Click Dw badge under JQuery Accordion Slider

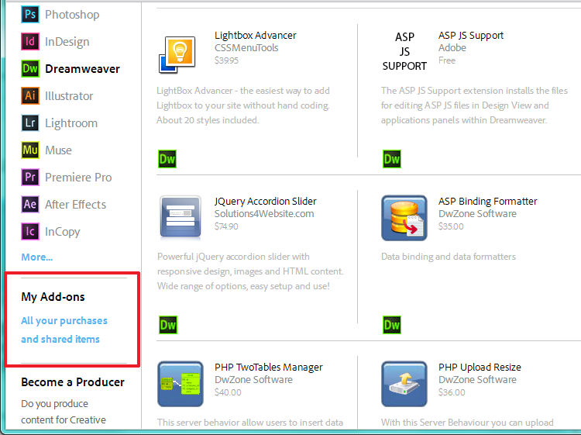pos(168,325)
